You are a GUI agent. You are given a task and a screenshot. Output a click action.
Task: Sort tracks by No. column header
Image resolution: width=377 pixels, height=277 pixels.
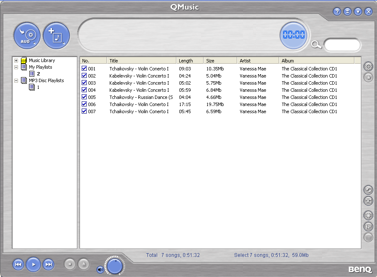click(x=93, y=61)
